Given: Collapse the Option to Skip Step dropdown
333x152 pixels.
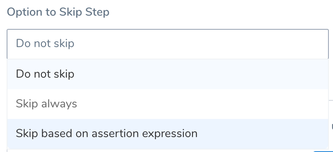Looking at the screenshot, I should [168, 44].
